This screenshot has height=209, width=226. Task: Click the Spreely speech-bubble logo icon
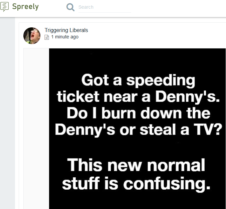[x=5, y=7]
